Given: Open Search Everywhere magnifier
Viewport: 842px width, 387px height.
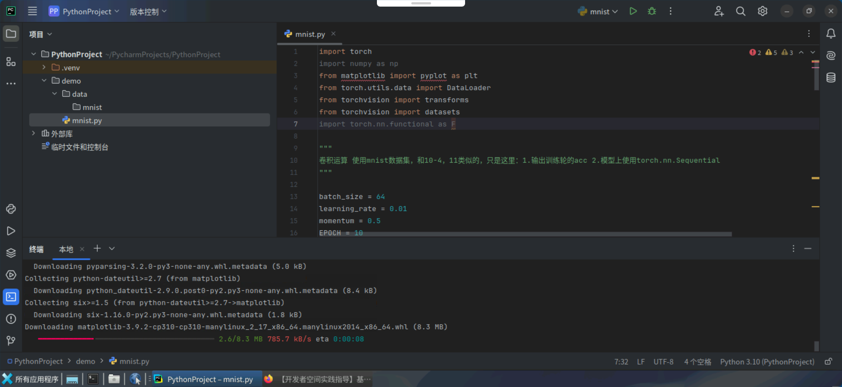Looking at the screenshot, I should tap(741, 11).
